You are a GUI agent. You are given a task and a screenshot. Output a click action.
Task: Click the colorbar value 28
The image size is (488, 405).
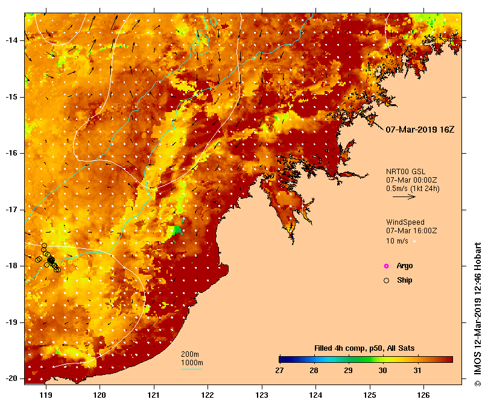(x=314, y=370)
